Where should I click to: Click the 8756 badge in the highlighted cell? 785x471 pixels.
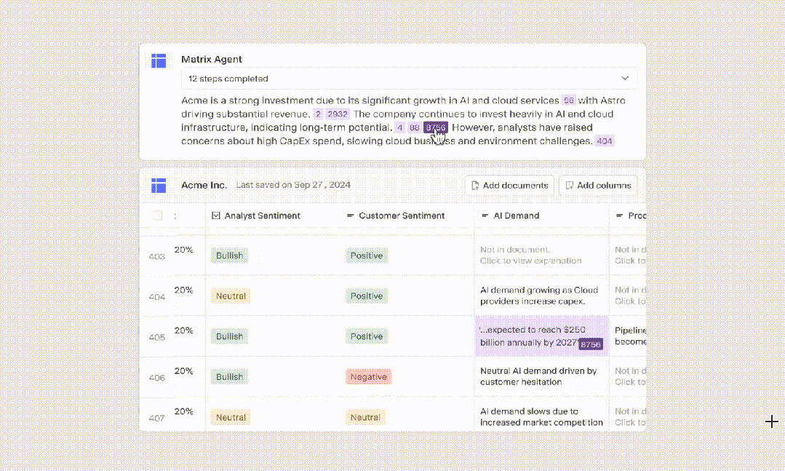(x=590, y=344)
